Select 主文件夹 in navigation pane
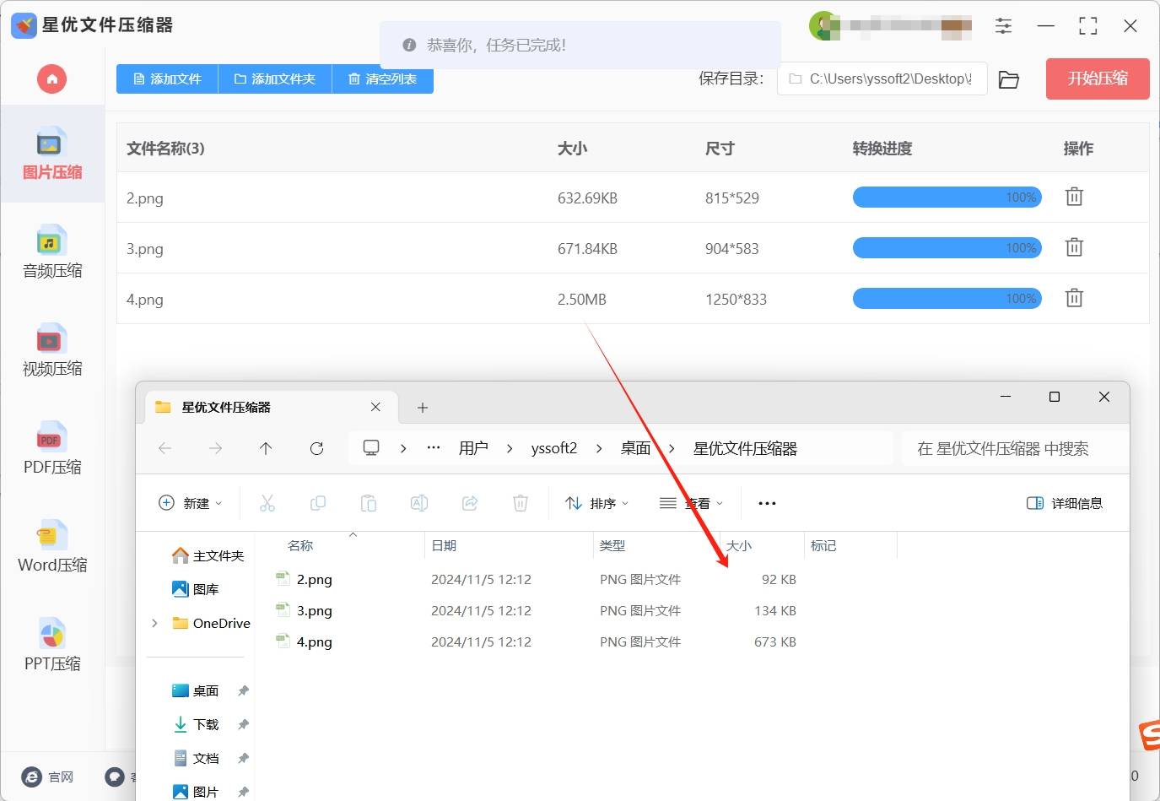 (208, 555)
